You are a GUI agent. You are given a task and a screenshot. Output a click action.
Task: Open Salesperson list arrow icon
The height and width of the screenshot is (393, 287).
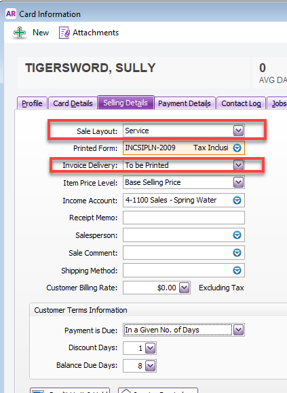[237, 235]
